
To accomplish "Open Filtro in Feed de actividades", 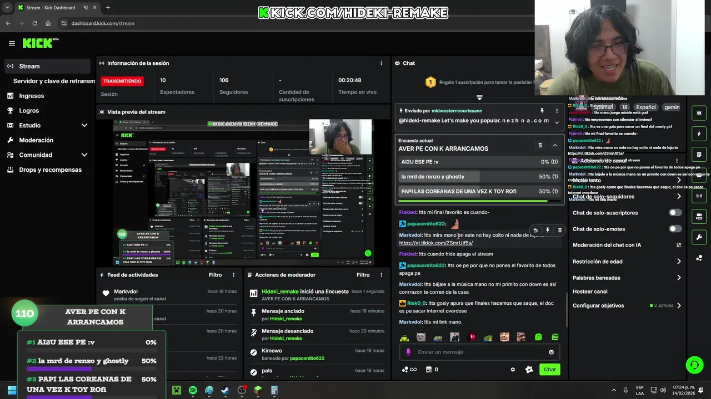I will tap(215, 275).
